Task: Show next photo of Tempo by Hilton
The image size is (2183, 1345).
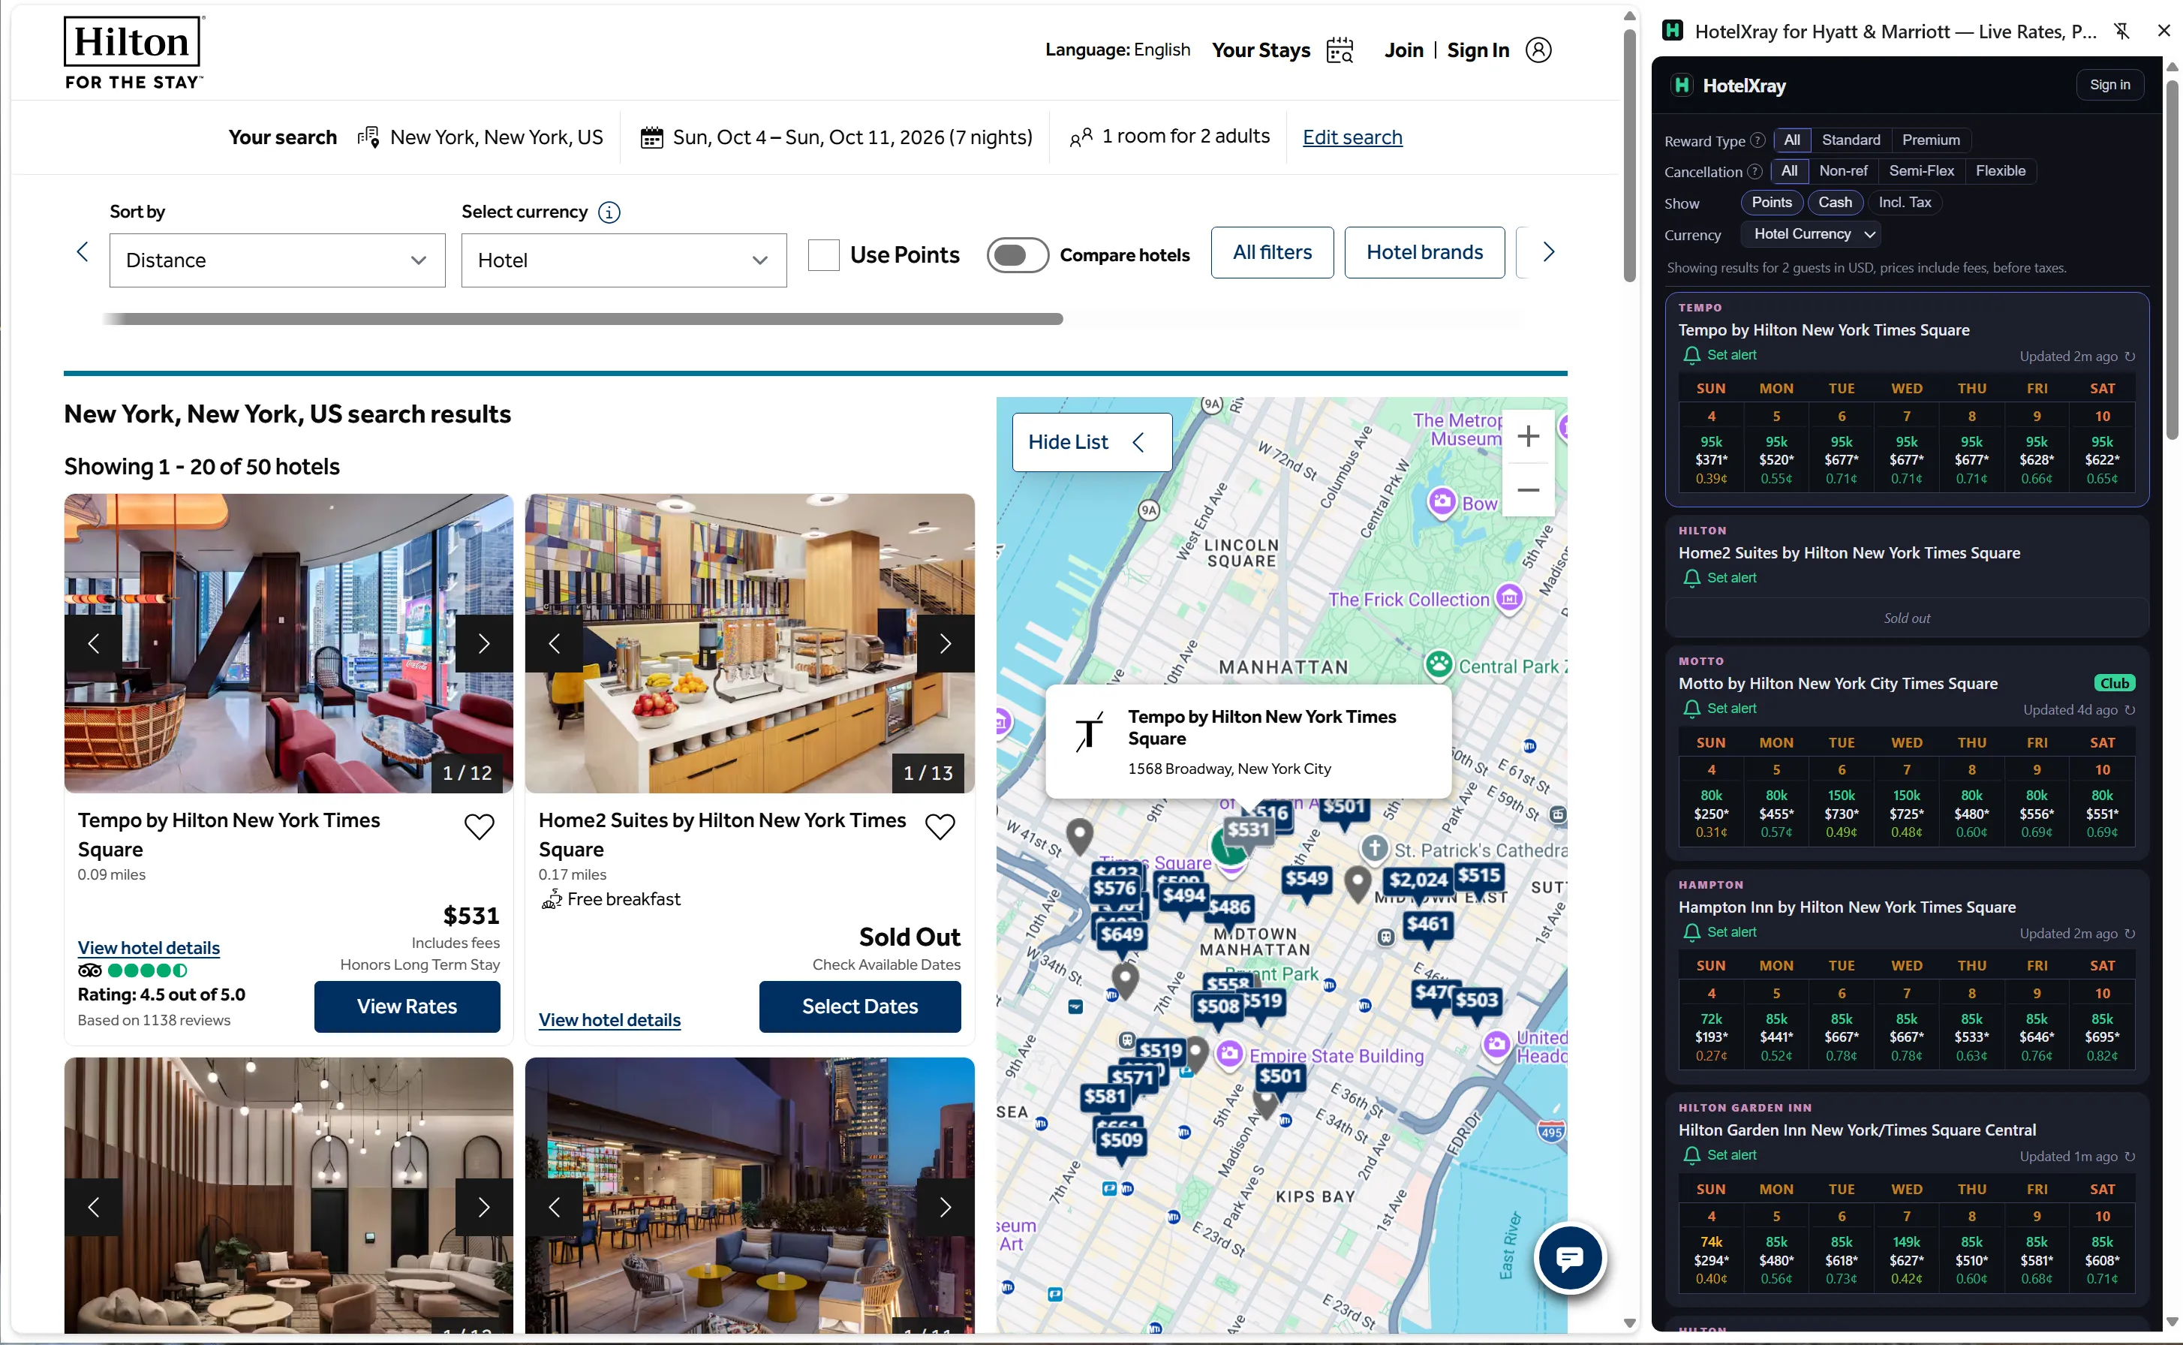Action: [x=484, y=643]
